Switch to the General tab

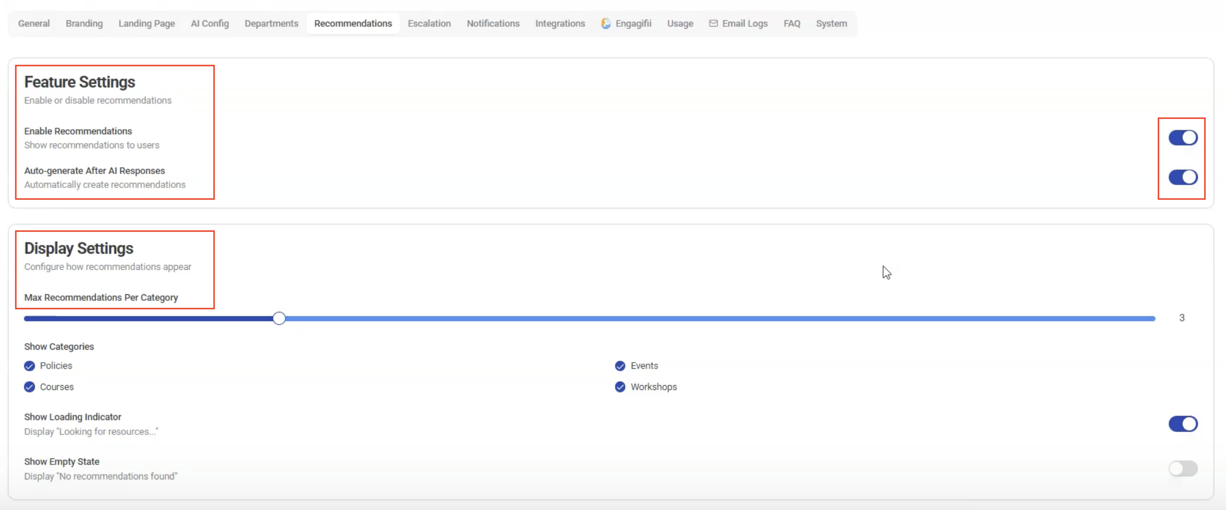(34, 23)
